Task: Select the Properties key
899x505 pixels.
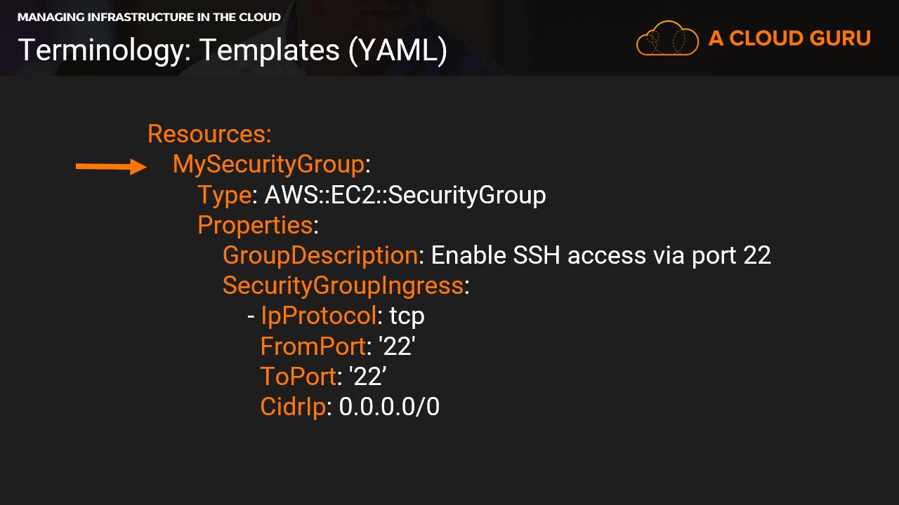Action: click(255, 225)
